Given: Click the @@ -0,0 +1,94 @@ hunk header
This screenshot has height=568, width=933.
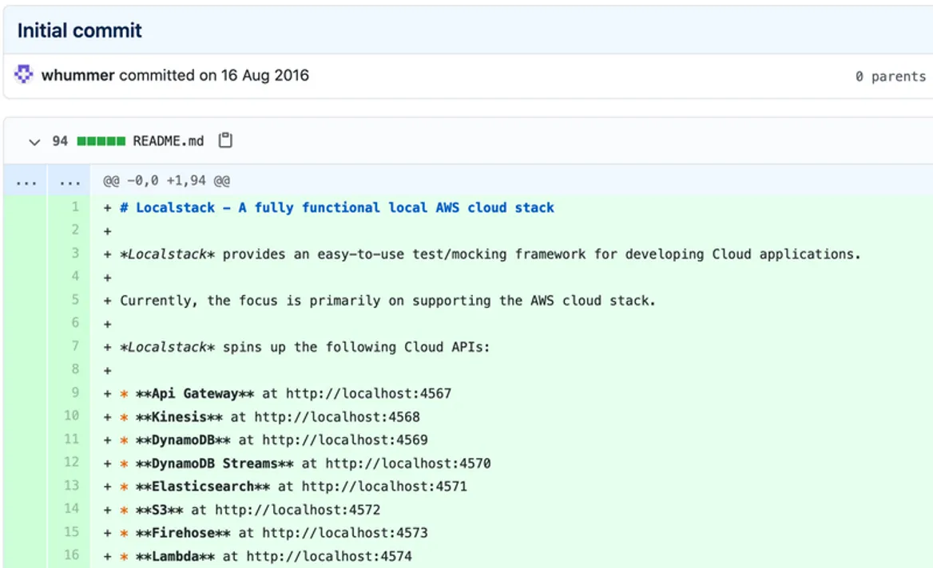Looking at the screenshot, I should [166, 181].
